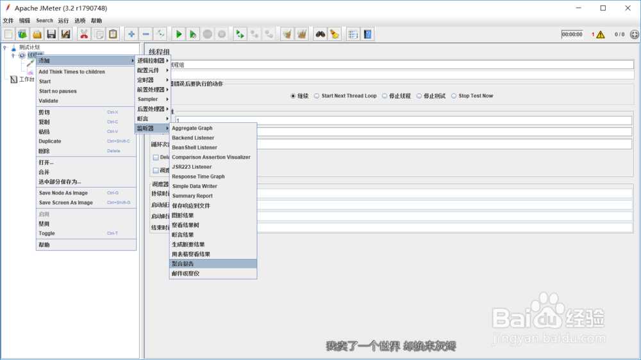Clear results with single broom icon
The image size is (641, 360).
click(x=287, y=35)
